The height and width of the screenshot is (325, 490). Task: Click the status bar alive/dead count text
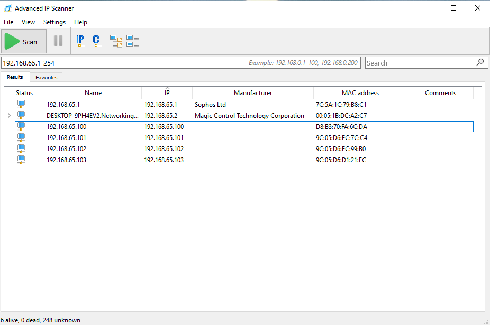[40, 320]
